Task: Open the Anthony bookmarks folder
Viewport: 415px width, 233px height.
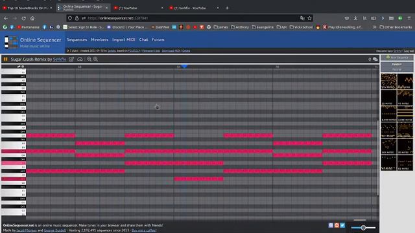Action: click(x=240, y=27)
